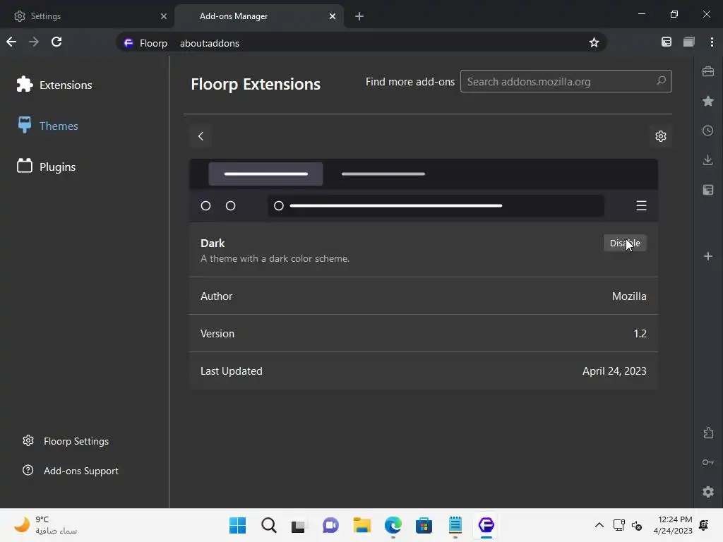Open the Windows Start menu

237,525
